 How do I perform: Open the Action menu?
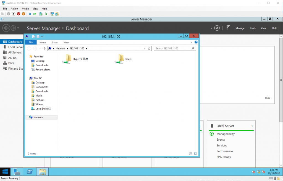pos(14,9)
